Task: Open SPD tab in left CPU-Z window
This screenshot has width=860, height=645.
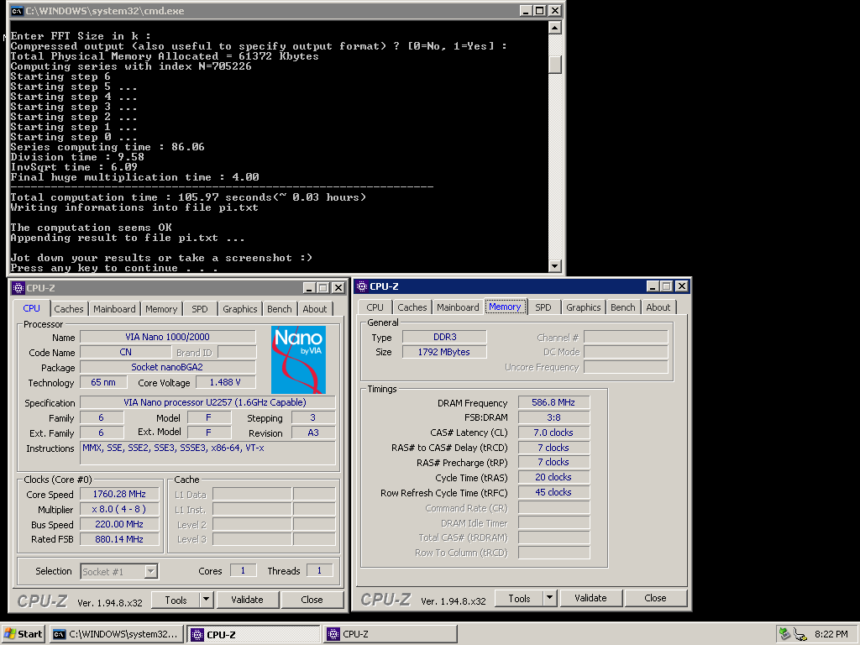Action: point(200,309)
